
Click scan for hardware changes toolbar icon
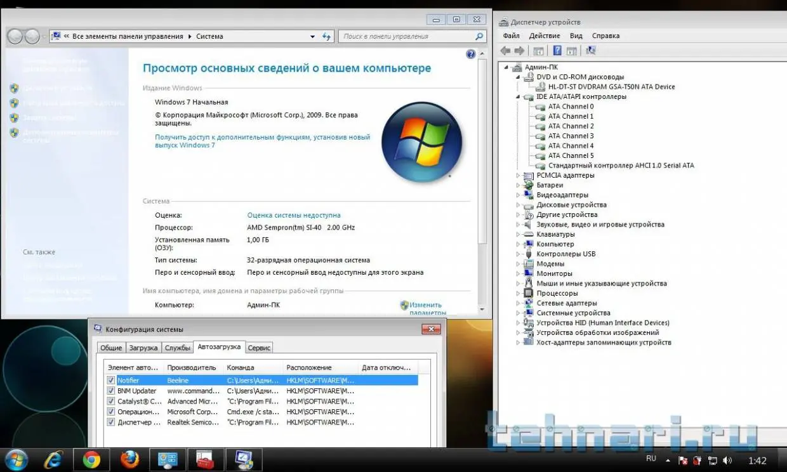pyautogui.click(x=591, y=51)
